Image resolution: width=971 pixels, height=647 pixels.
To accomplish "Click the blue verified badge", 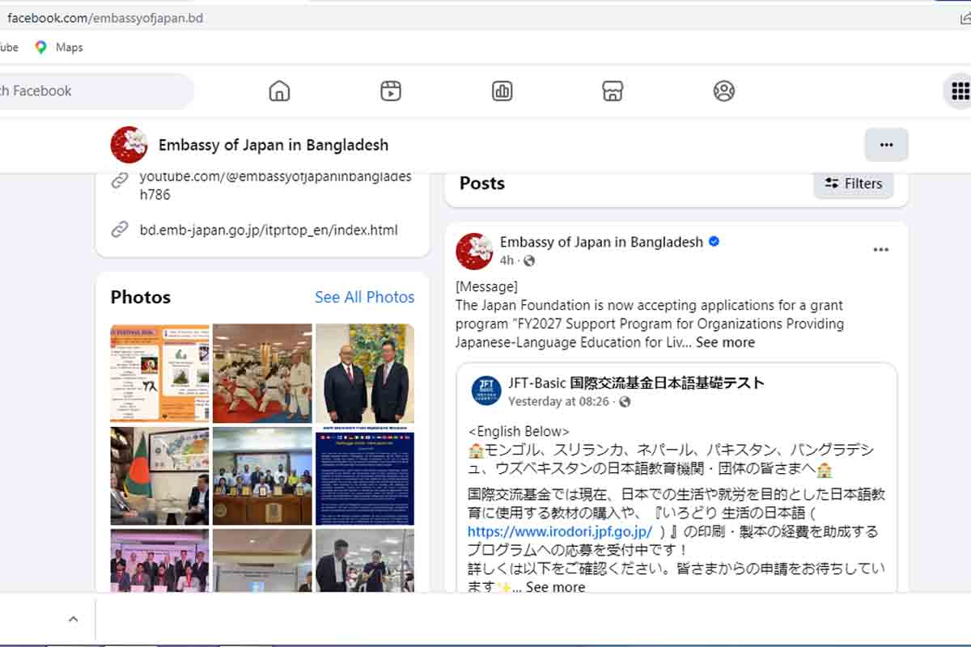I will pyautogui.click(x=714, y=242).
